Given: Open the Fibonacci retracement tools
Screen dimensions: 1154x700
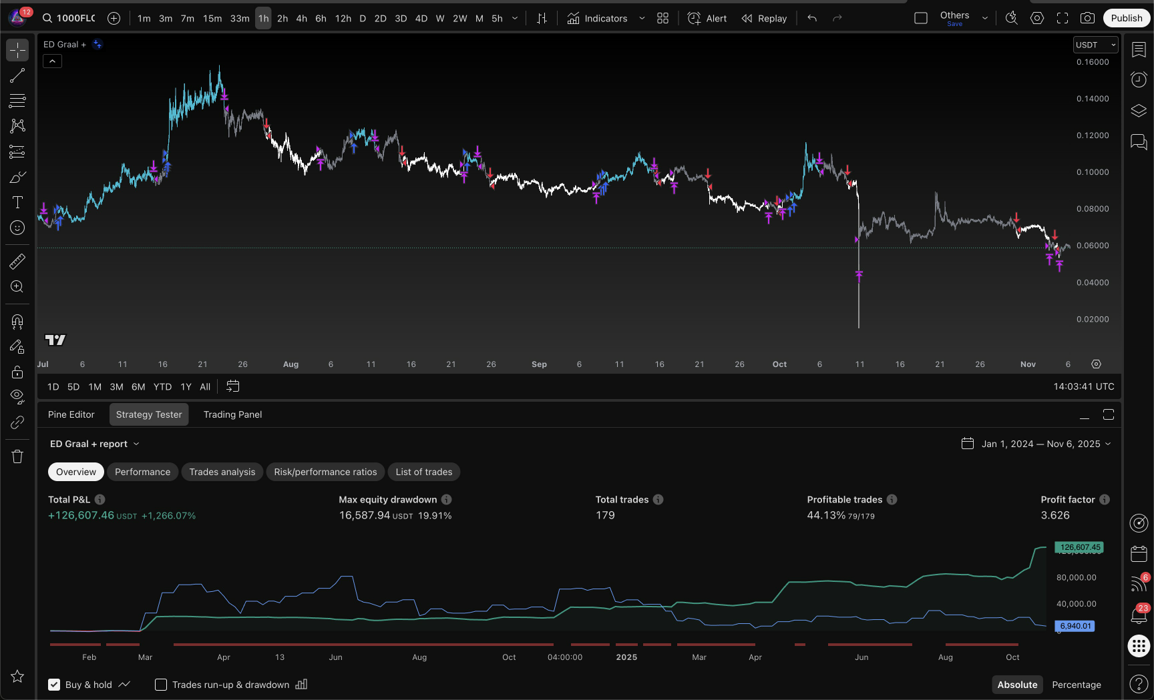Looking at the screenshot, I should pos(17,101).
